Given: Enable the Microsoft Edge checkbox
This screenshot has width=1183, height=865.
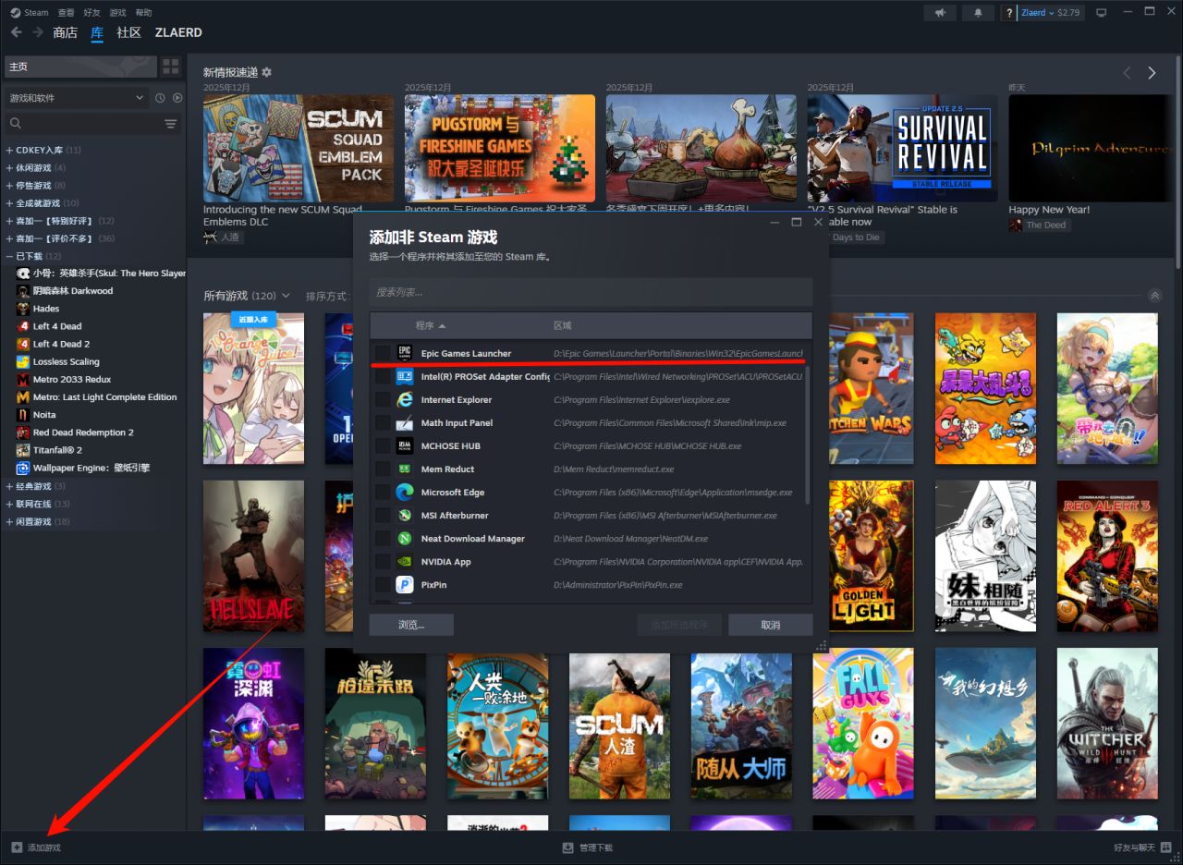Looking at the screenshot, I should (x=383, y=493).
